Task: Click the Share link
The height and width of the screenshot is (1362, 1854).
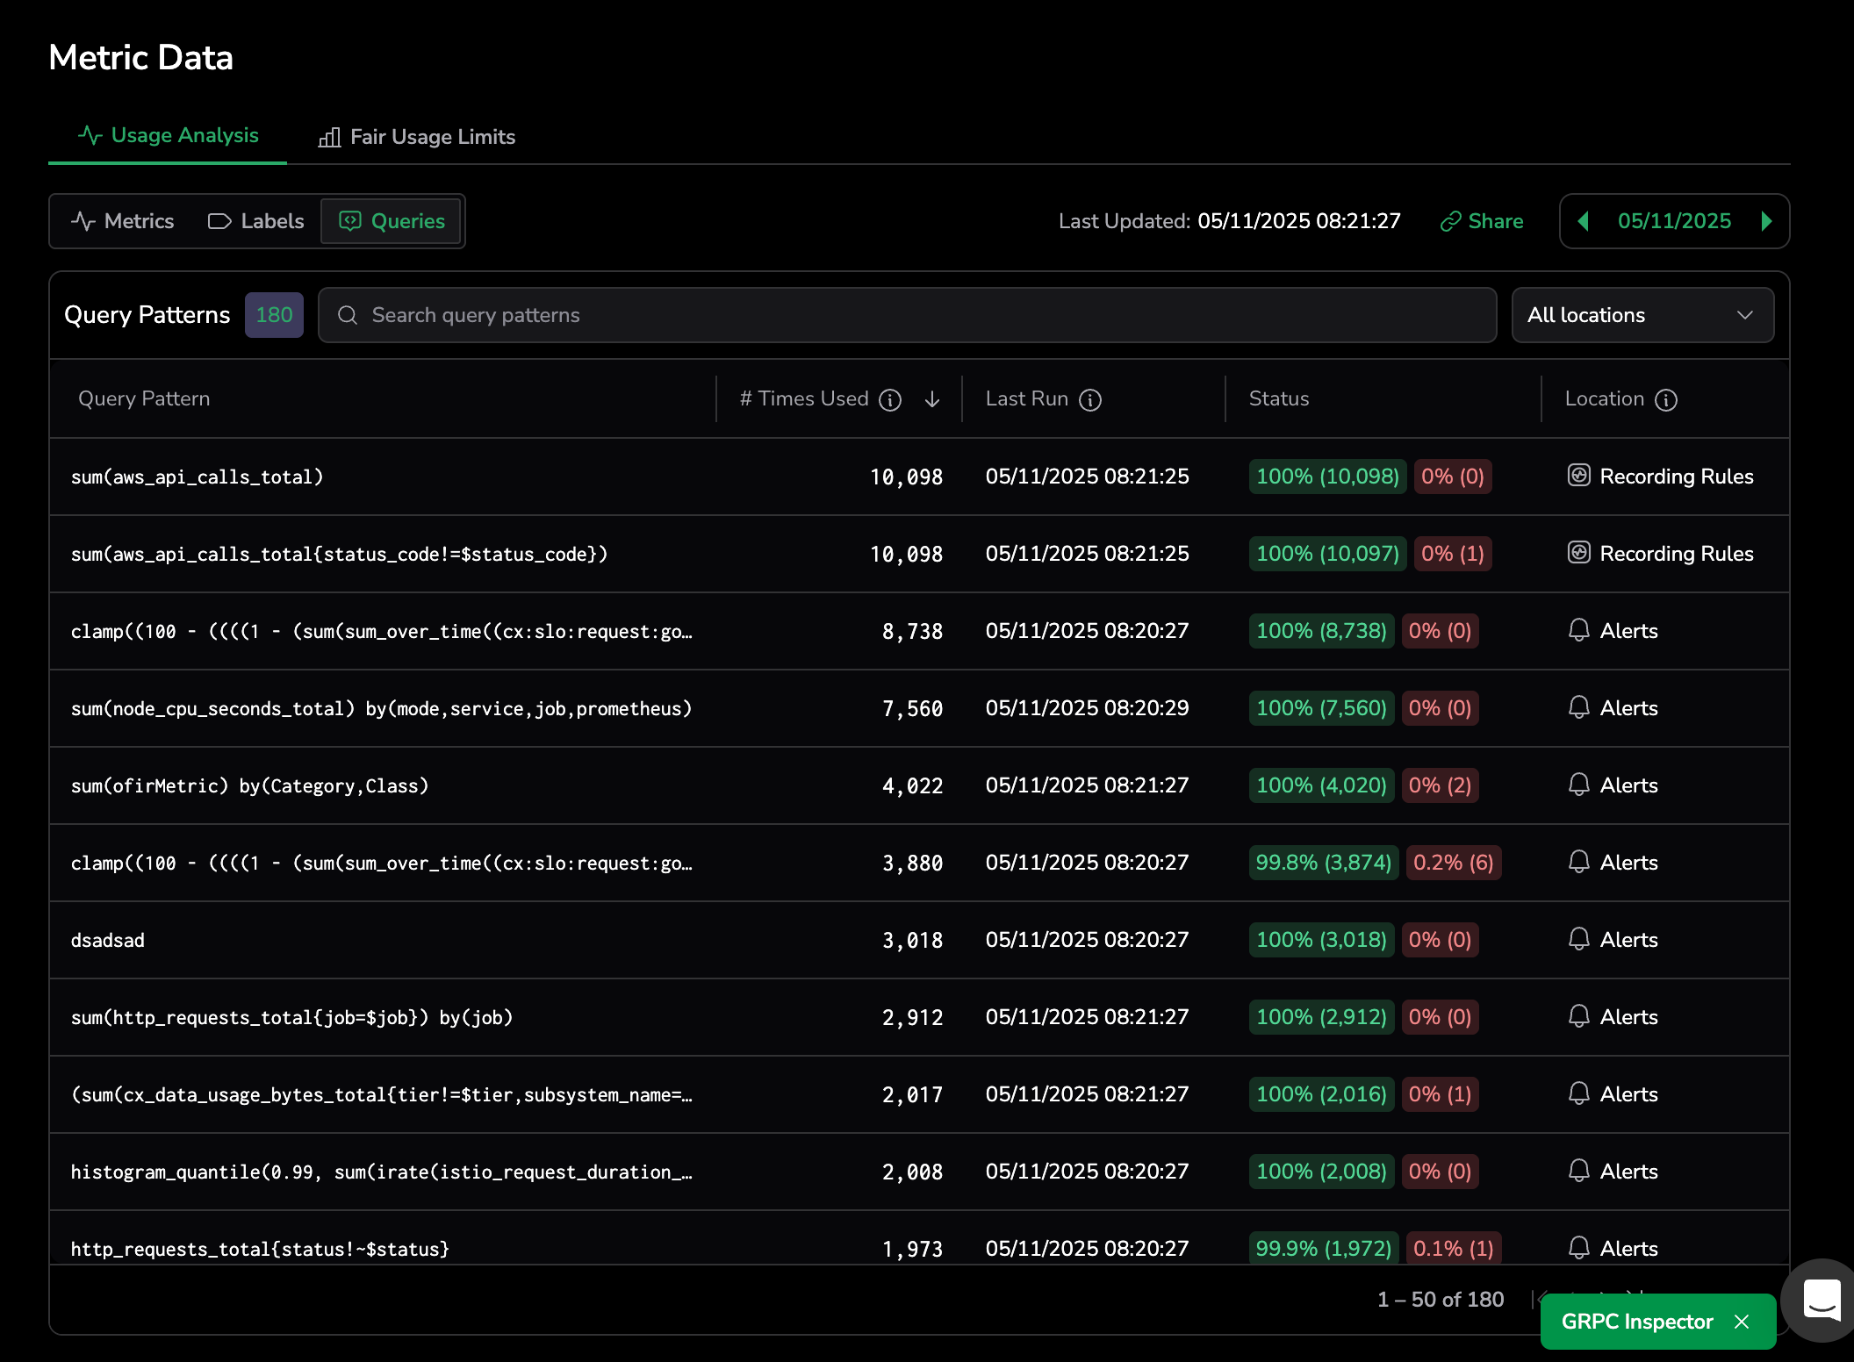Action: [x=1482, y=221]
